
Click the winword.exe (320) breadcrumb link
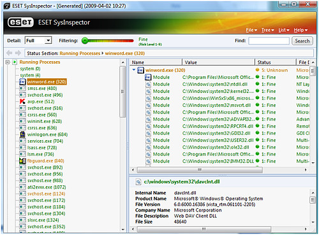tap(125, 53)
